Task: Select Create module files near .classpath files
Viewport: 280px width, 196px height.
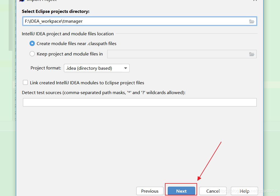Action: point(32,44)
